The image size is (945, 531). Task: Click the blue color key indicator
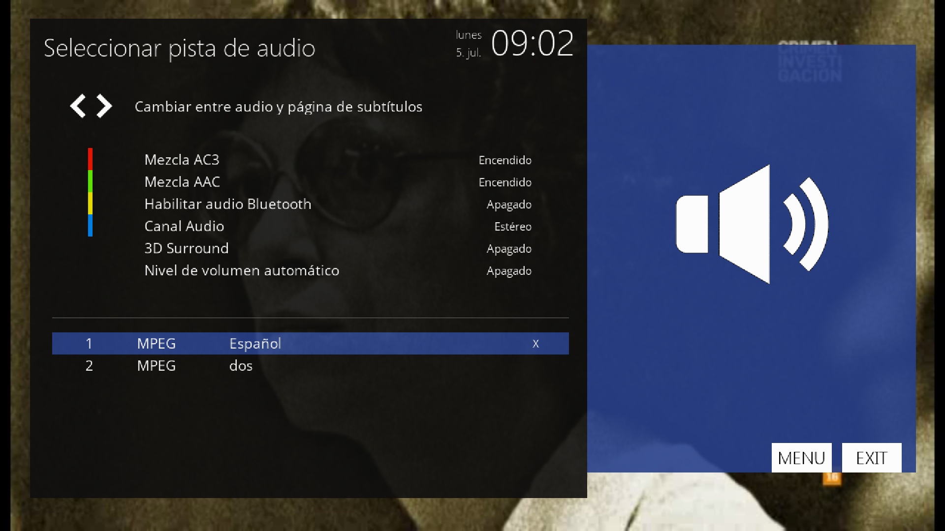pos(90,226)
